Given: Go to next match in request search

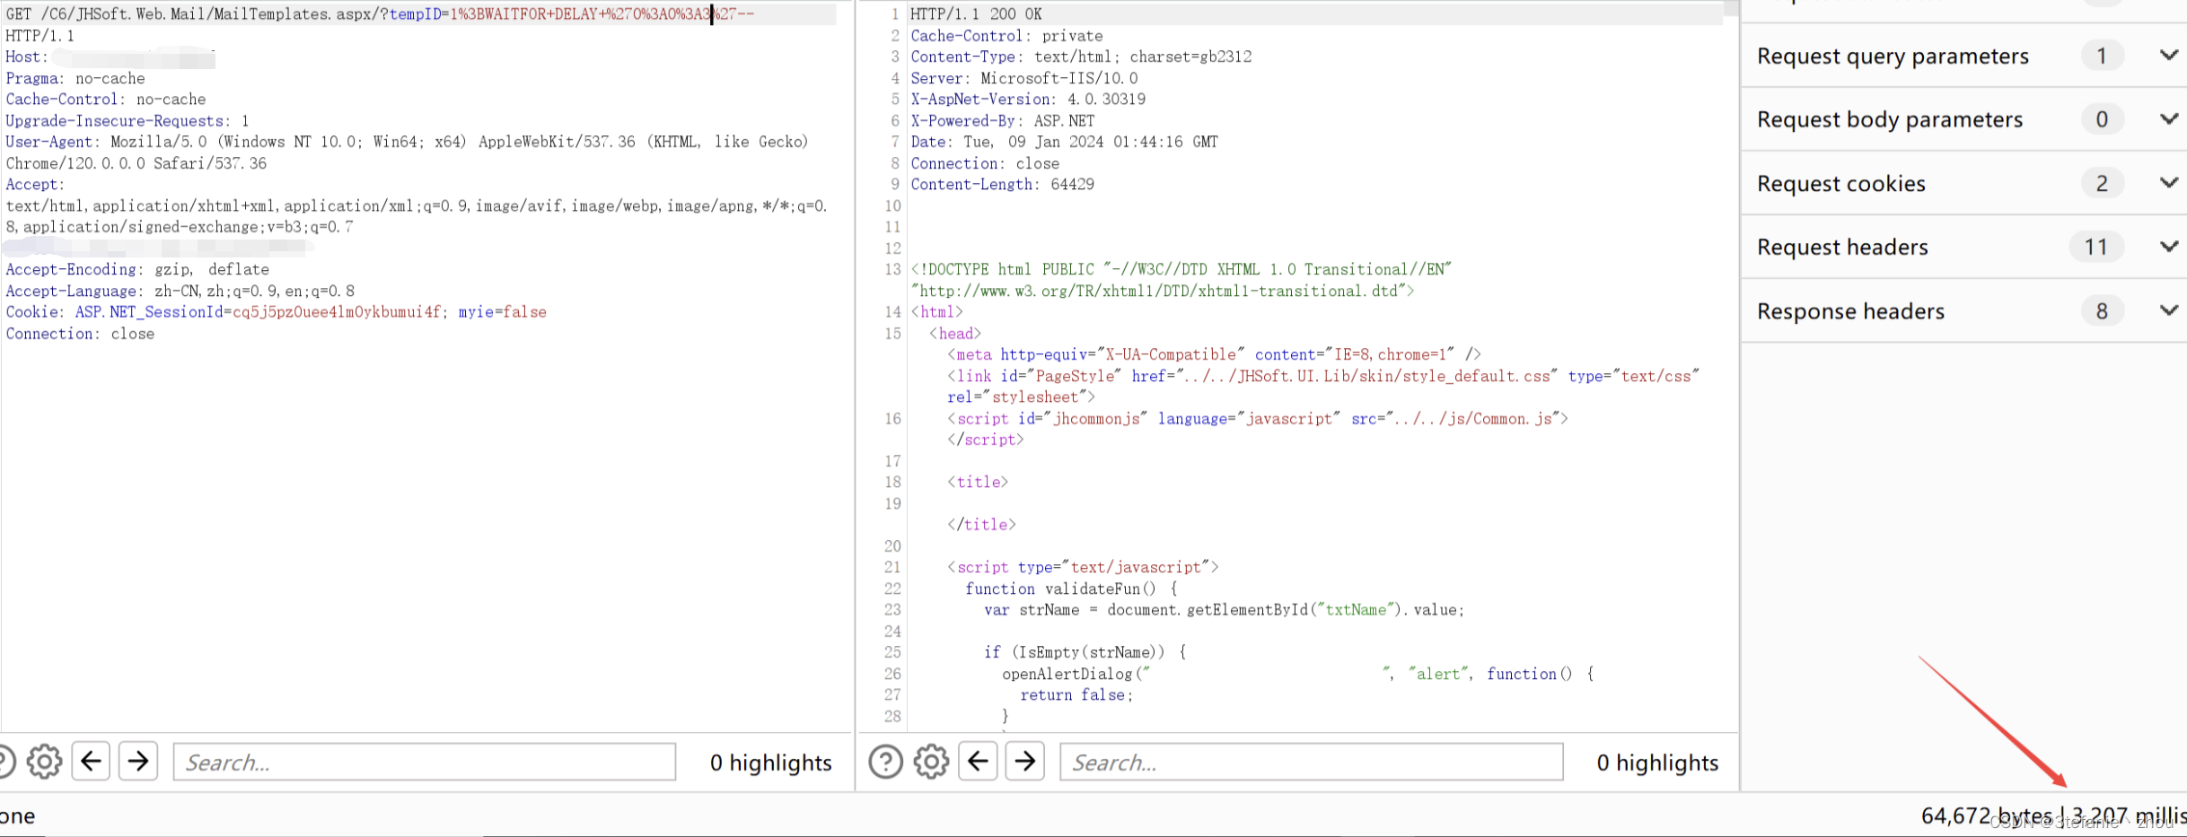Looking at the screenshot, I should tap(138, 762).
